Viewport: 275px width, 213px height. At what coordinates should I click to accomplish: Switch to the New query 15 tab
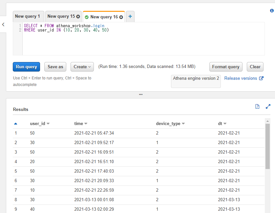(x=61, y=16)
